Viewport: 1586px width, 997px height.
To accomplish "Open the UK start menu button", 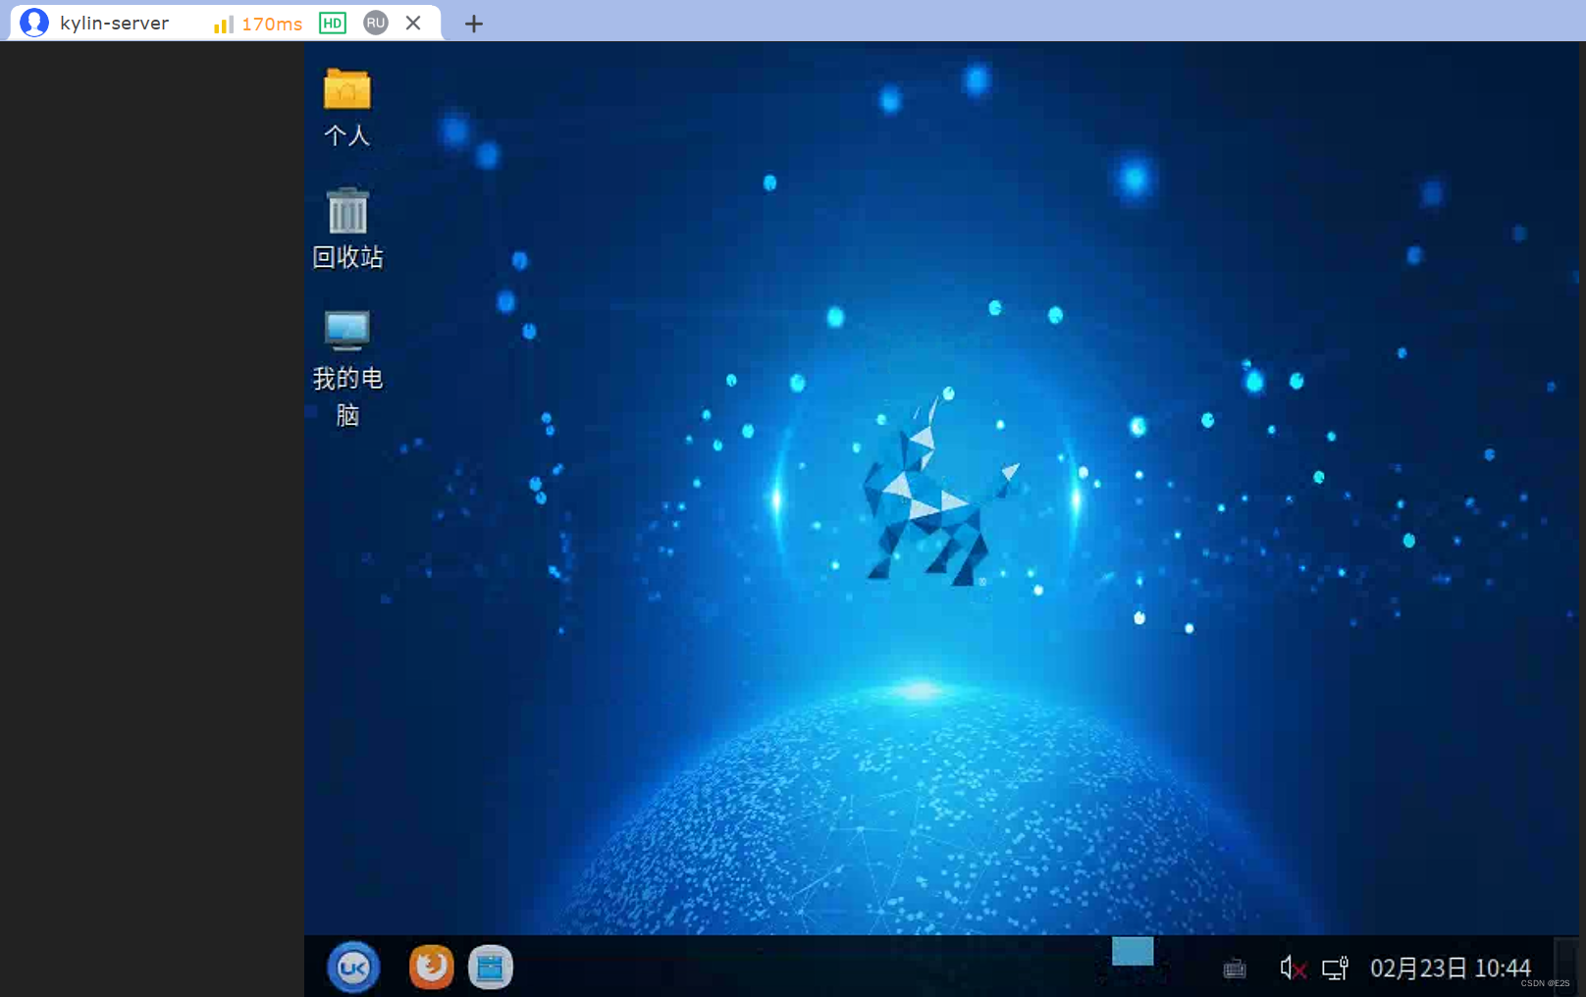I will (353, 968).
